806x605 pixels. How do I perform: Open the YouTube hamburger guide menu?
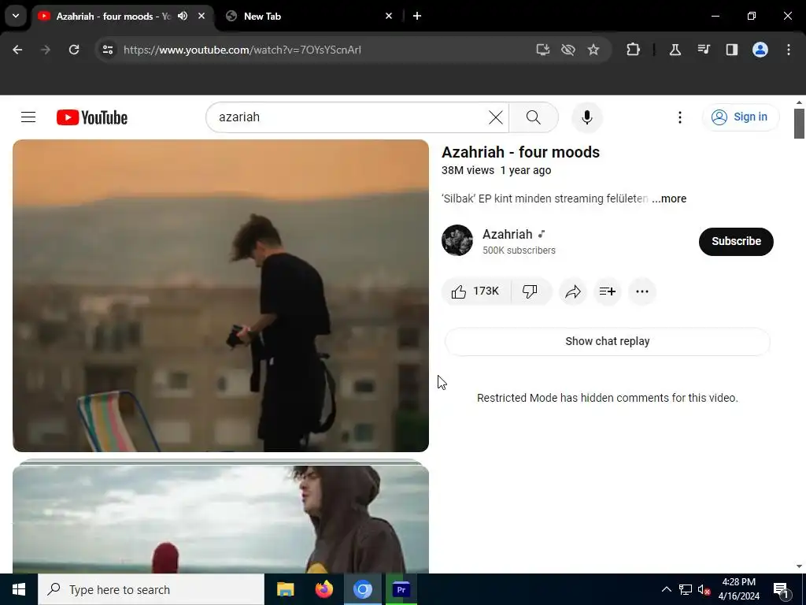coord(28,117)
